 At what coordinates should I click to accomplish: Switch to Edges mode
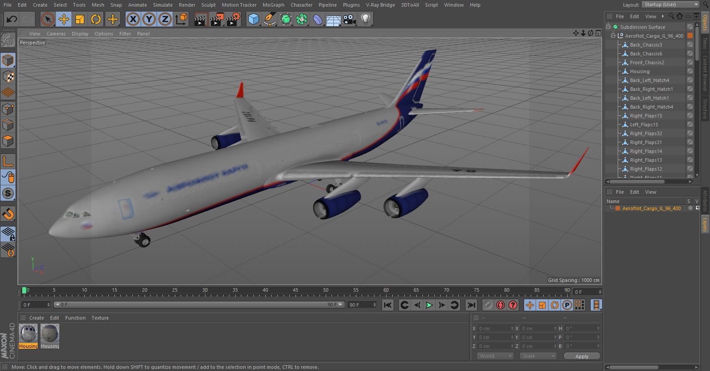click(8, 125)
